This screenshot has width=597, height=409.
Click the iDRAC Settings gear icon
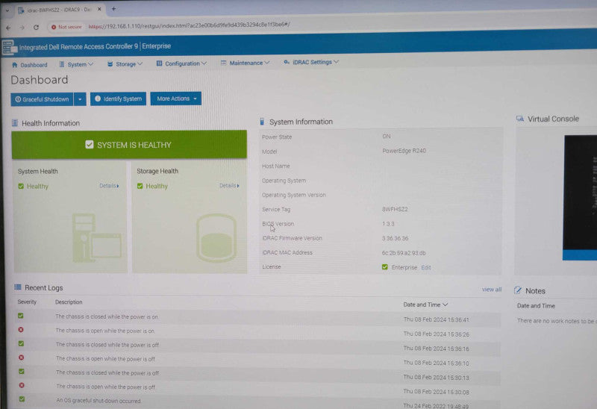click(287, 62)
